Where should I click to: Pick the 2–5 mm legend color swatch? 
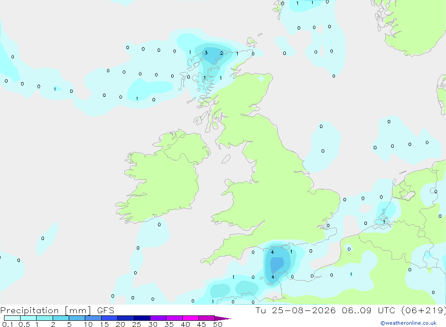point(61,318)
